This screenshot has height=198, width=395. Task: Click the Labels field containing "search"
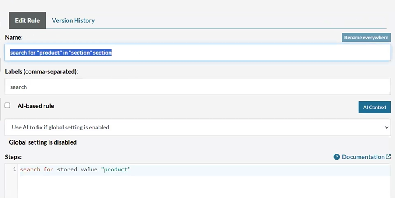pos(197,87)
